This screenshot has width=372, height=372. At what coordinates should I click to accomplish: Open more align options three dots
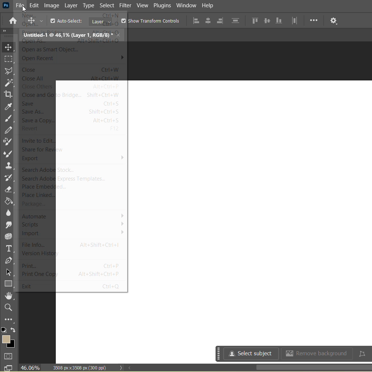click(x=314, y=20)
